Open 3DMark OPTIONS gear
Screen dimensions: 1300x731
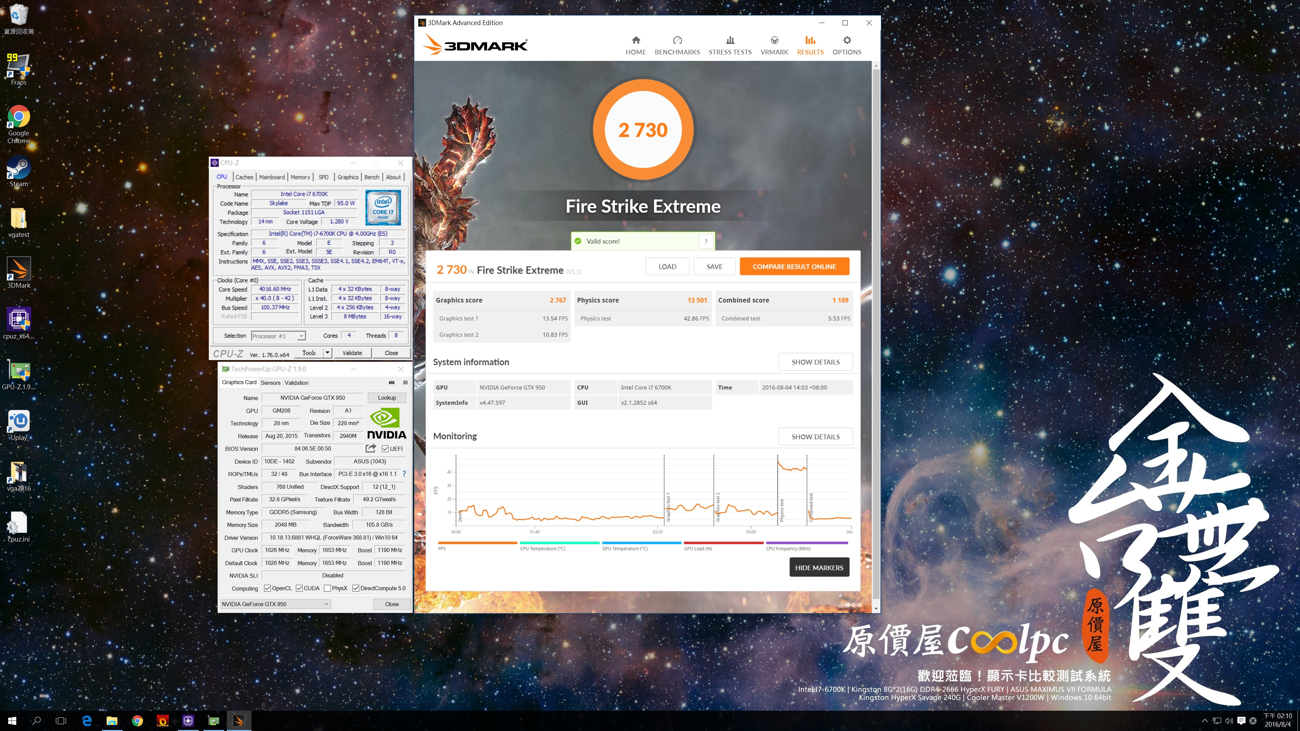coord(847,45)
